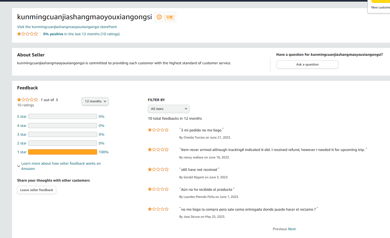The width and height of the screenshot is (390, 238).
Task: Click the orange Chinese-label badge beside seller name
Action: tap(170, 17)
